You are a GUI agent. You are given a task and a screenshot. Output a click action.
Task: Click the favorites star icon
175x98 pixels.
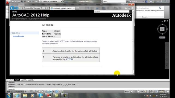pyautogui.click(x=129, y=8)
